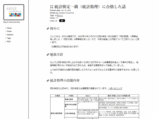Viewport: 159px width, 119px height.
Task: Click the icon beside Posts
Action: pos(6,31)
